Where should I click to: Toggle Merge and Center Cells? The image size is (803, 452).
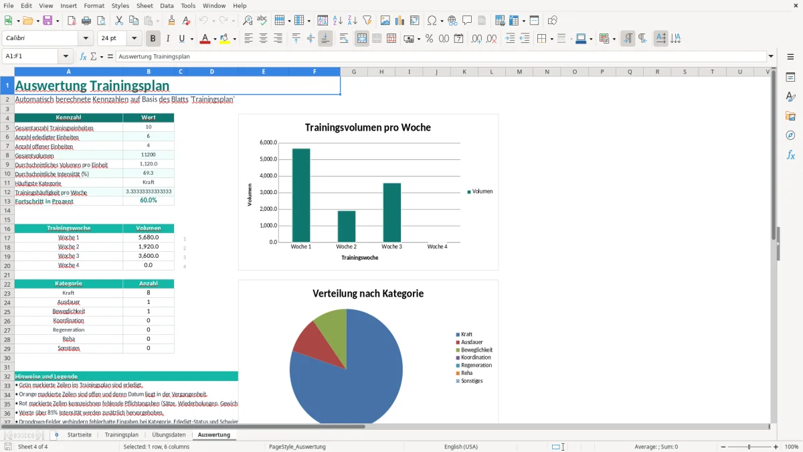362,39
